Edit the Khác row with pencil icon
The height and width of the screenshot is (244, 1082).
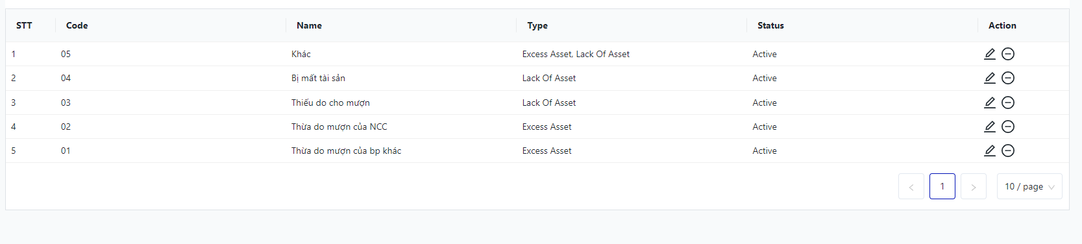tap(990, 54)
